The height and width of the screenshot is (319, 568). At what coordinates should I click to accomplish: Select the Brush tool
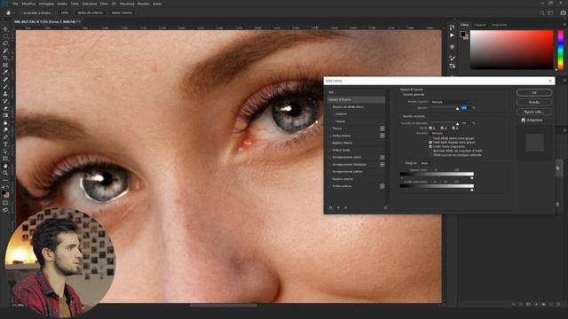[x=5, y=87]
